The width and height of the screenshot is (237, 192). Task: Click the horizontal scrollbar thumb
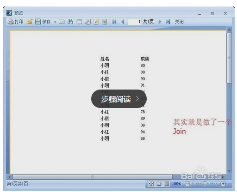click(92, 177)
